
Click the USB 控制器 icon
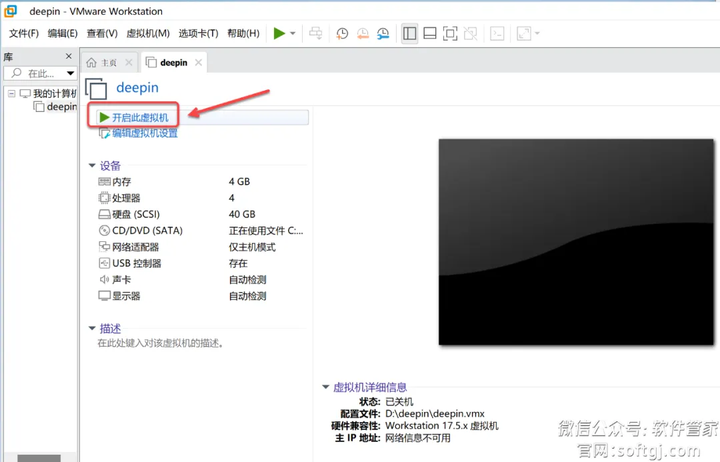pos(104,263)
